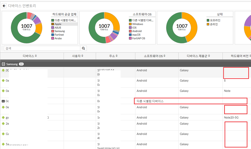The image size is (251, 149).
Task: Click Android icon of row 2e
Action: click(3, 124)
